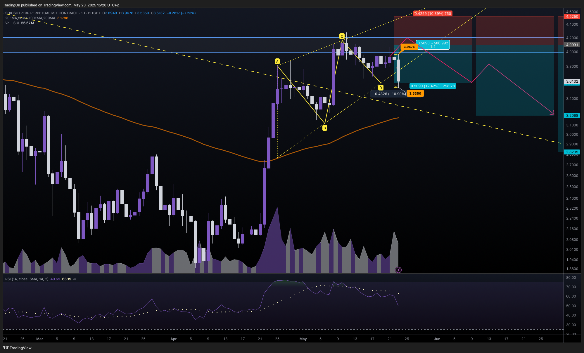
Task: Click the 2.5000 level on price axis
Action: click(x=572, y=187)
